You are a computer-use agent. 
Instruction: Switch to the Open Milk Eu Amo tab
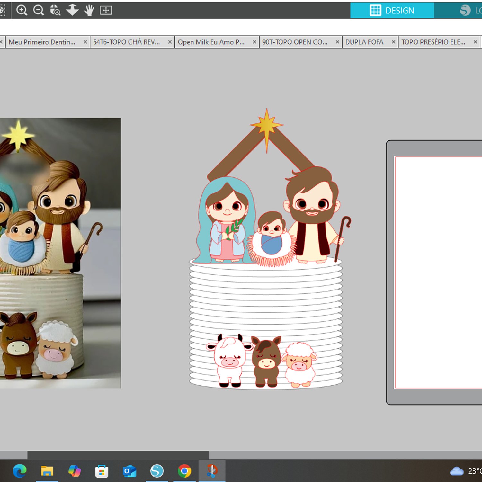(x=211, y=42)
